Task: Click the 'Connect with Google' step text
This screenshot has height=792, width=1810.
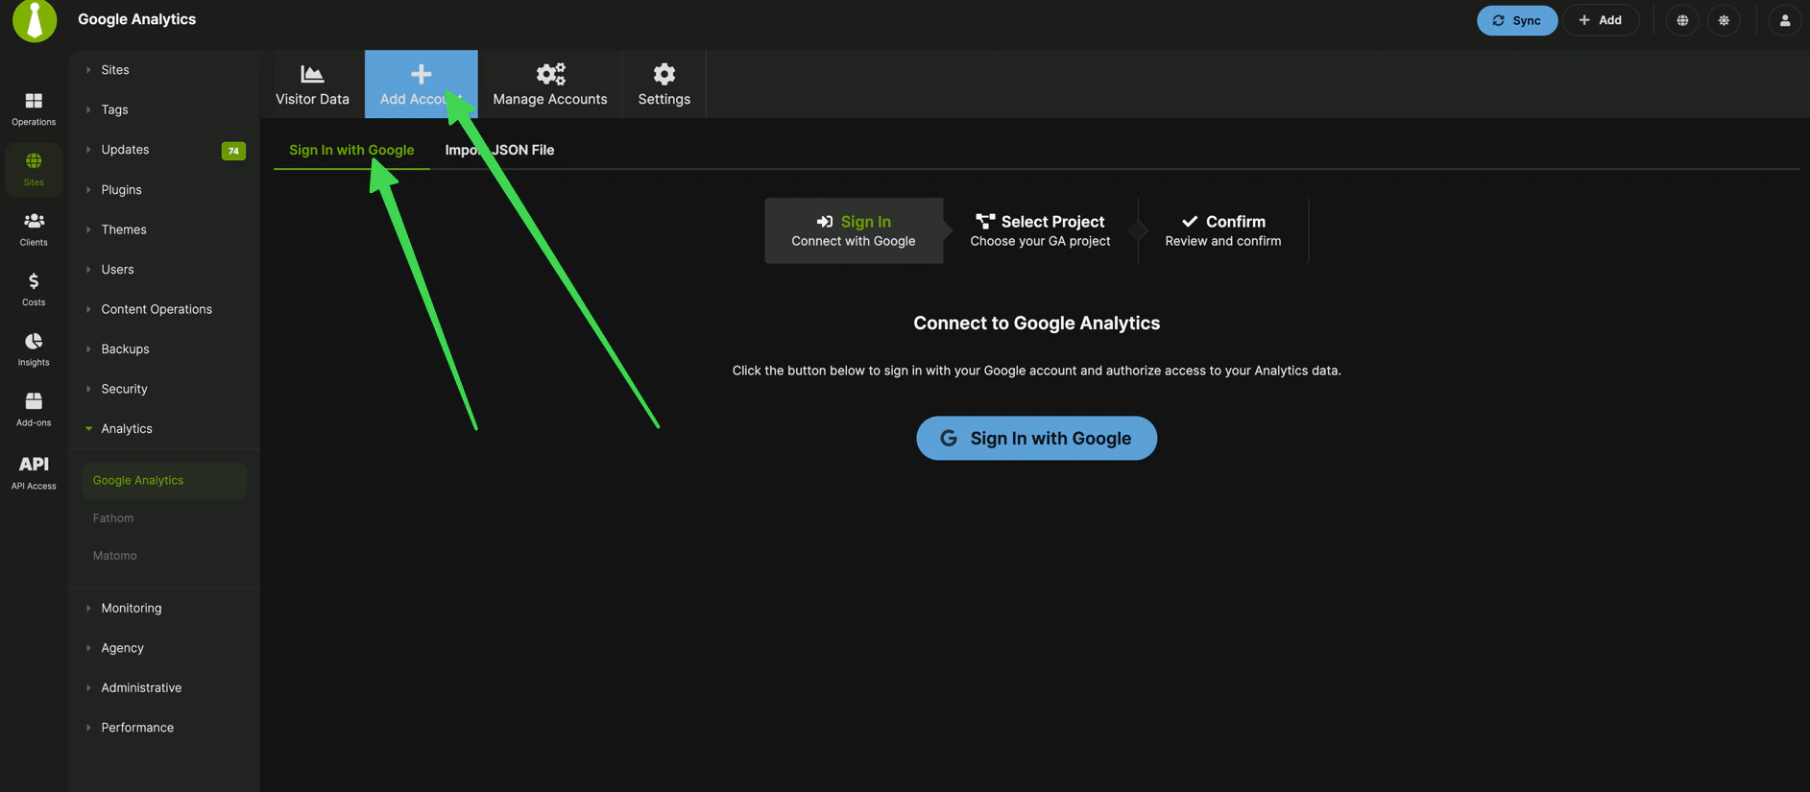Action: point(853,241)
